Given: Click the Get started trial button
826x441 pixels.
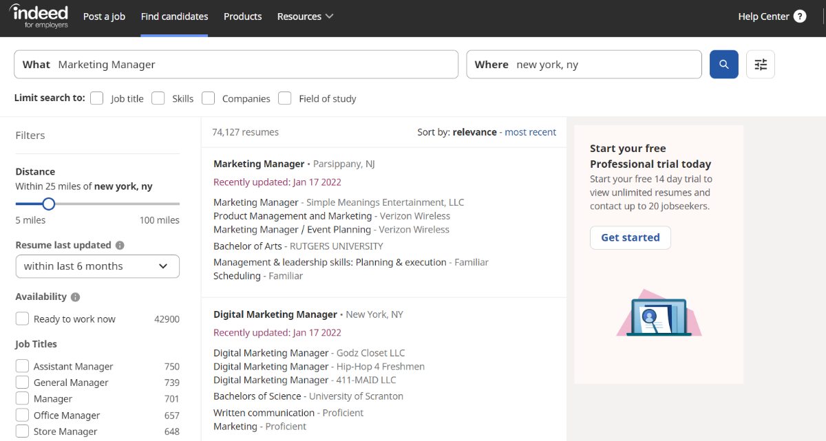Looking at the screenshot, I should coord(631,237).
